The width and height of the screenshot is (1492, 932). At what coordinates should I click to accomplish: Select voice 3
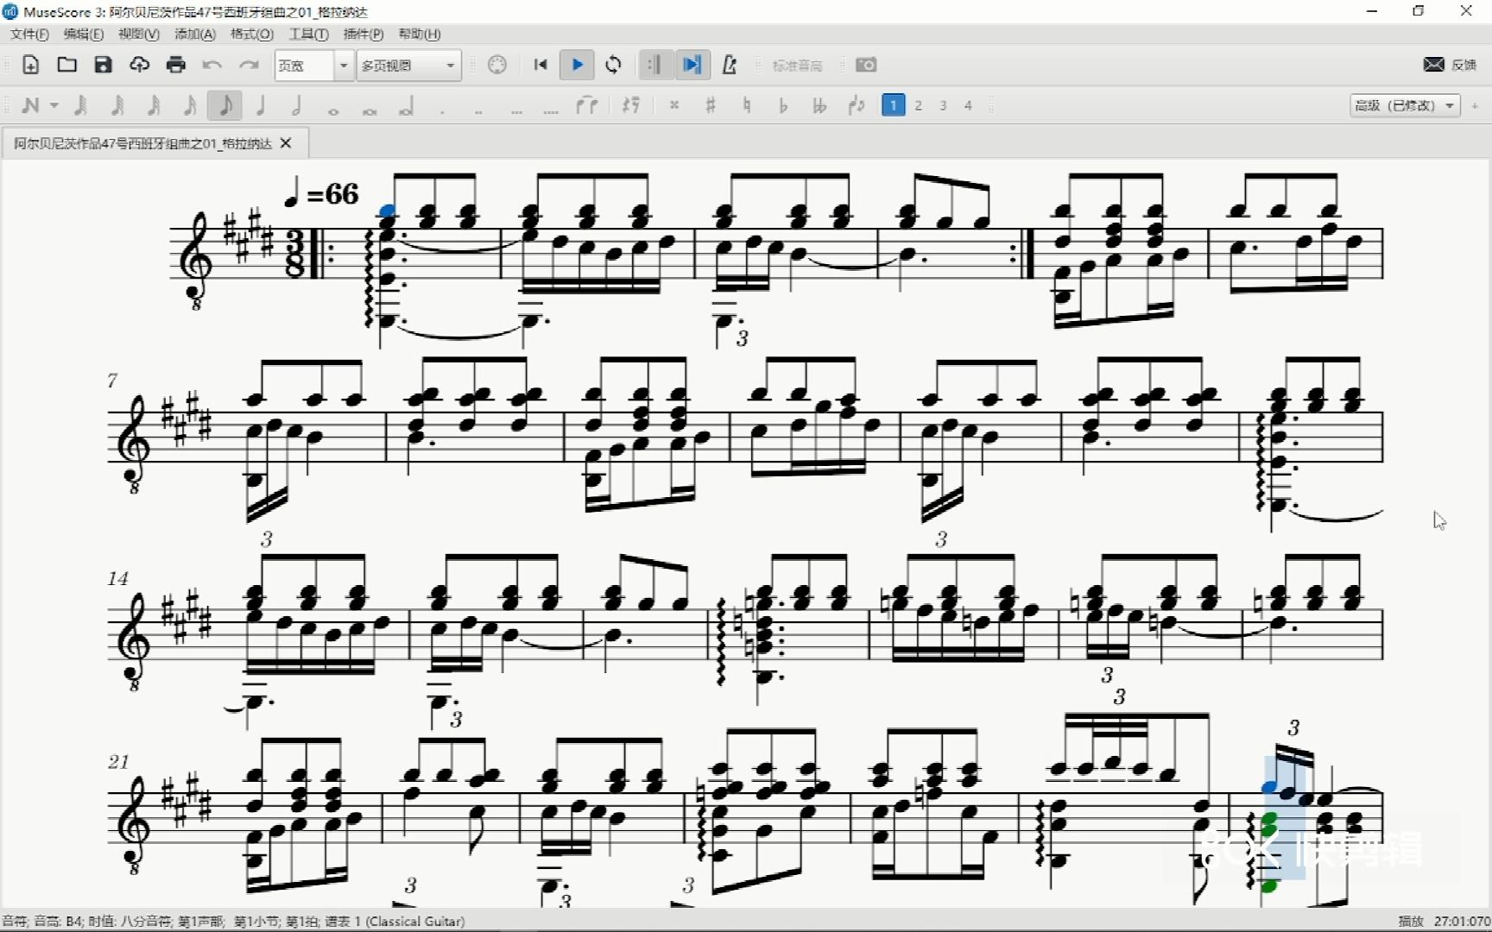tap(943, 105)
